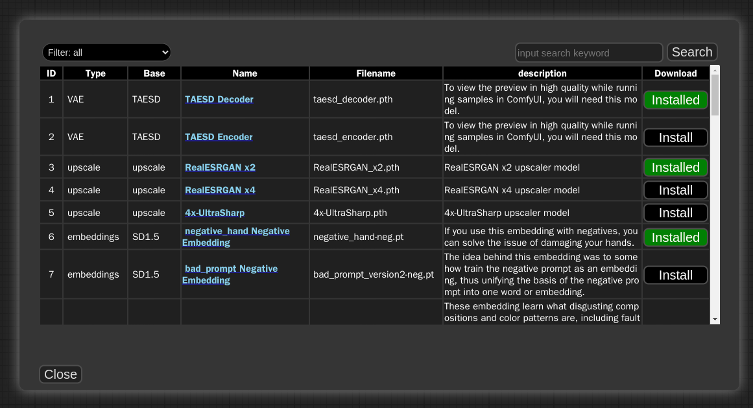Open the TAESD Decoder model link
Image resolution: width=753 pixels, height=408 pixels.
pos(219,99)
